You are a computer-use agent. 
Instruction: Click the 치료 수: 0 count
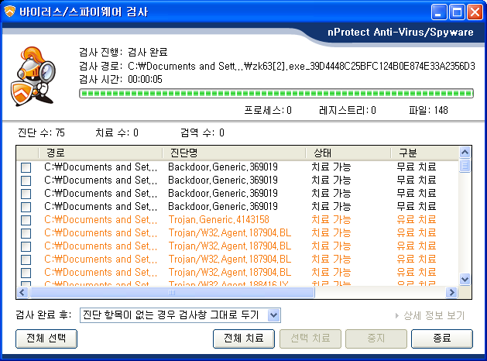[117, 133]
